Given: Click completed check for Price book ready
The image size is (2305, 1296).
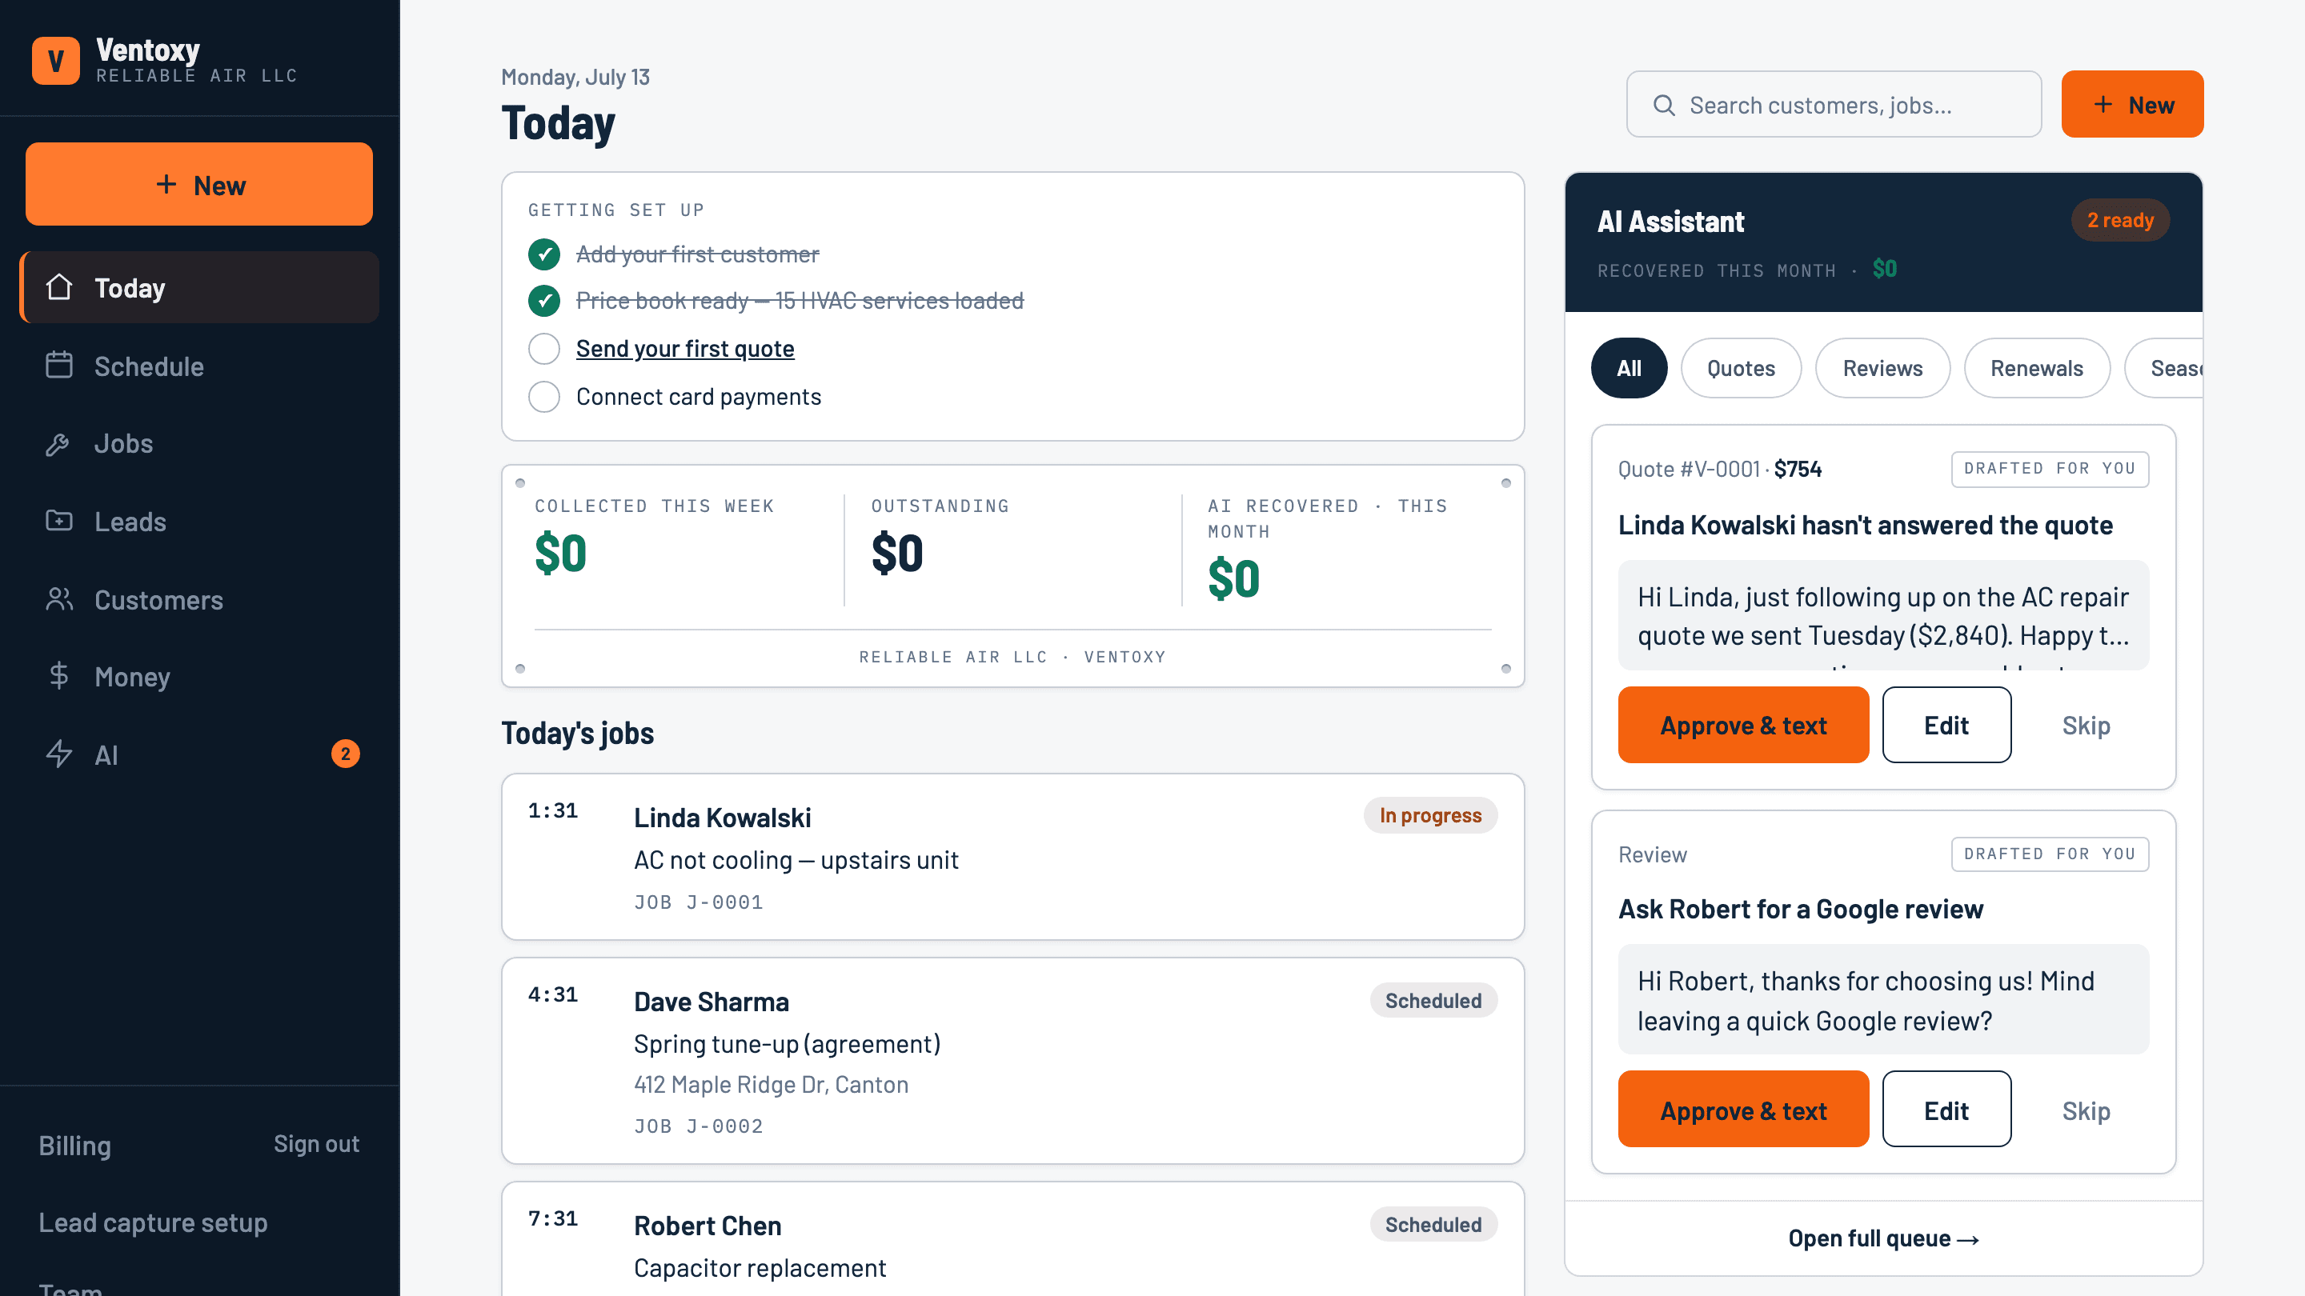Looking at the screenshot, I should tap(544, 302).
